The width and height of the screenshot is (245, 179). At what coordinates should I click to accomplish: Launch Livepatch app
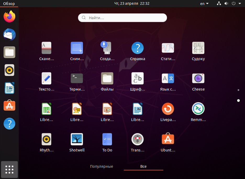[168, 109]
